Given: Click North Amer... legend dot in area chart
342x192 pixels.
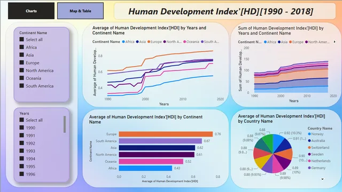Looking at the screenshot, I should tap(306, 42).
